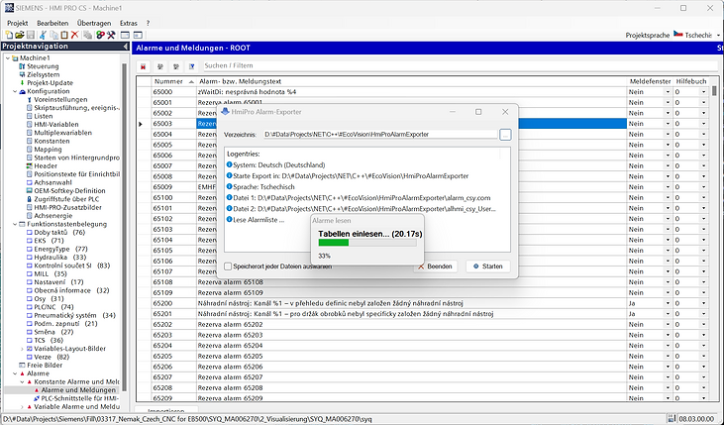The height and width of the screenshot is (425, 724).
Task: Click the Achsanwahl icon in tree
Action: pos(30,183)
